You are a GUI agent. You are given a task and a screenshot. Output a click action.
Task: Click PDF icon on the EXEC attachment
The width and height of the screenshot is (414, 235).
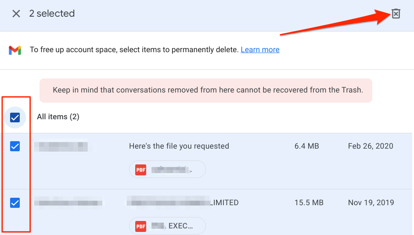click(140, 226)
